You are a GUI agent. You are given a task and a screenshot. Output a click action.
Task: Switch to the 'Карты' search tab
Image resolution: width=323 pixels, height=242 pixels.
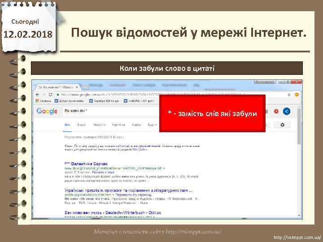136,125
